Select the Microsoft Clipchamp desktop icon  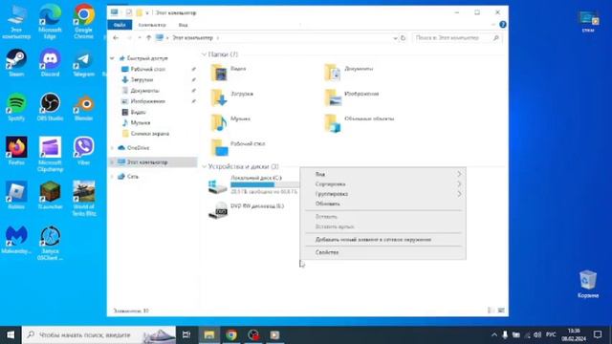pos(50,154)
